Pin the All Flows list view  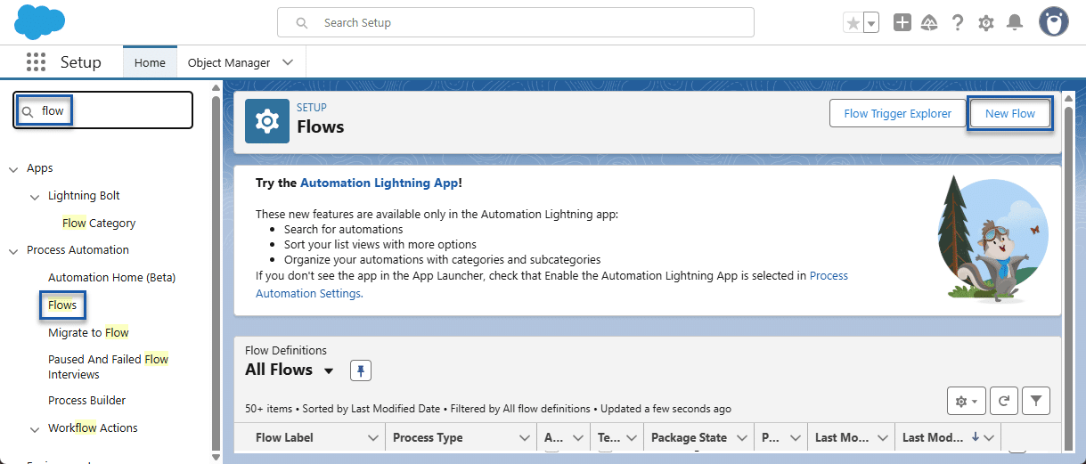[360, 370]
